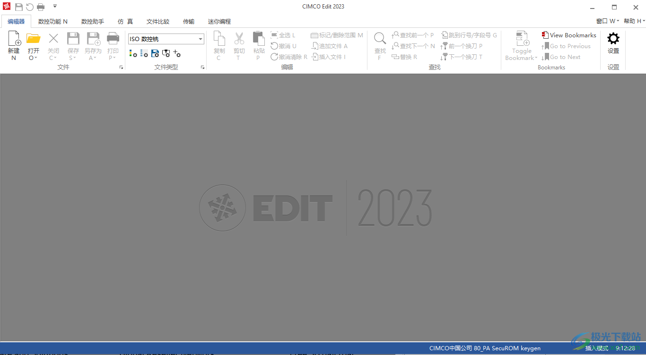Screen dimensions: 646x355
Task: Expand the 文件类型 group dialog launcher
Action: [203, 68]
